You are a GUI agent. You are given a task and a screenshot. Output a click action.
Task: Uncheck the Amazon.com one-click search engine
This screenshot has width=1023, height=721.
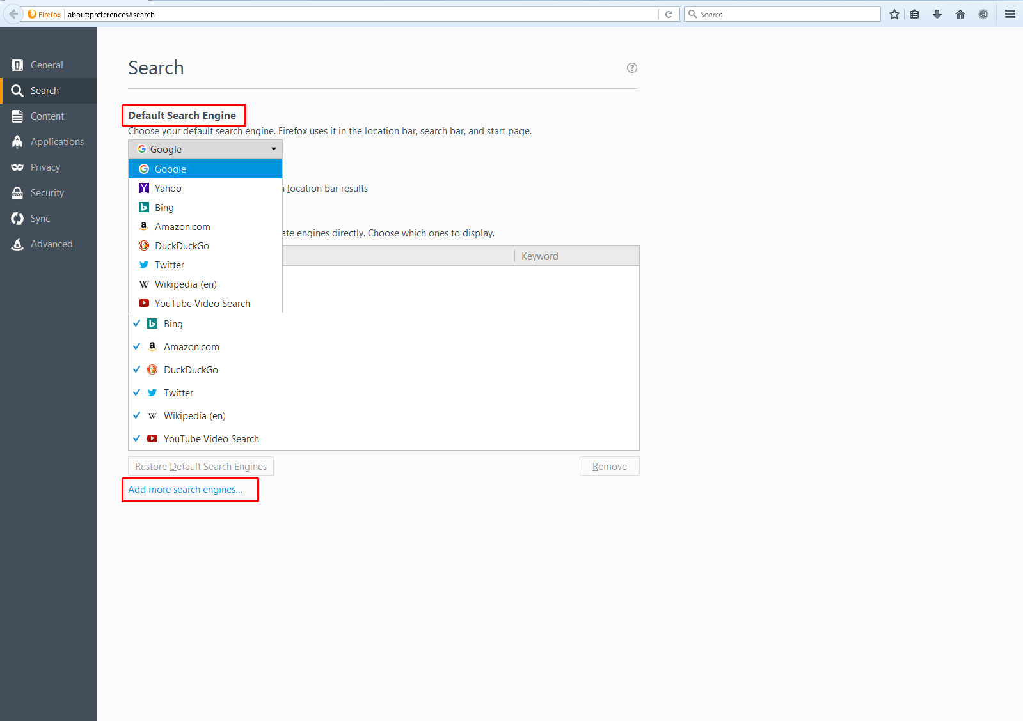tap(136, 346)
